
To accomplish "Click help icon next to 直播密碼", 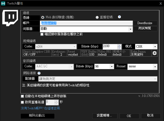I will [x=119, y=17].
